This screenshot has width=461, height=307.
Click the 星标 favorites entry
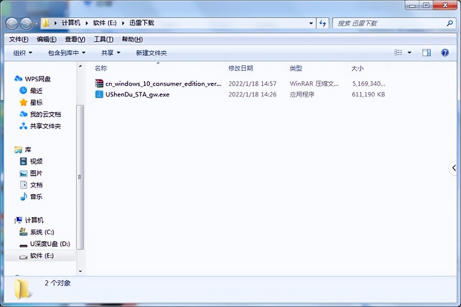(36, 102)
